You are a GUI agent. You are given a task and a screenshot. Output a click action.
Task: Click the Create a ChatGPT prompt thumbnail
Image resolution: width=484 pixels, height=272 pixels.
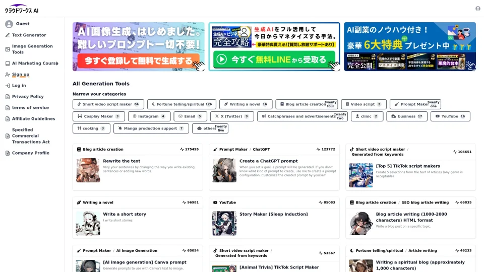224,170
